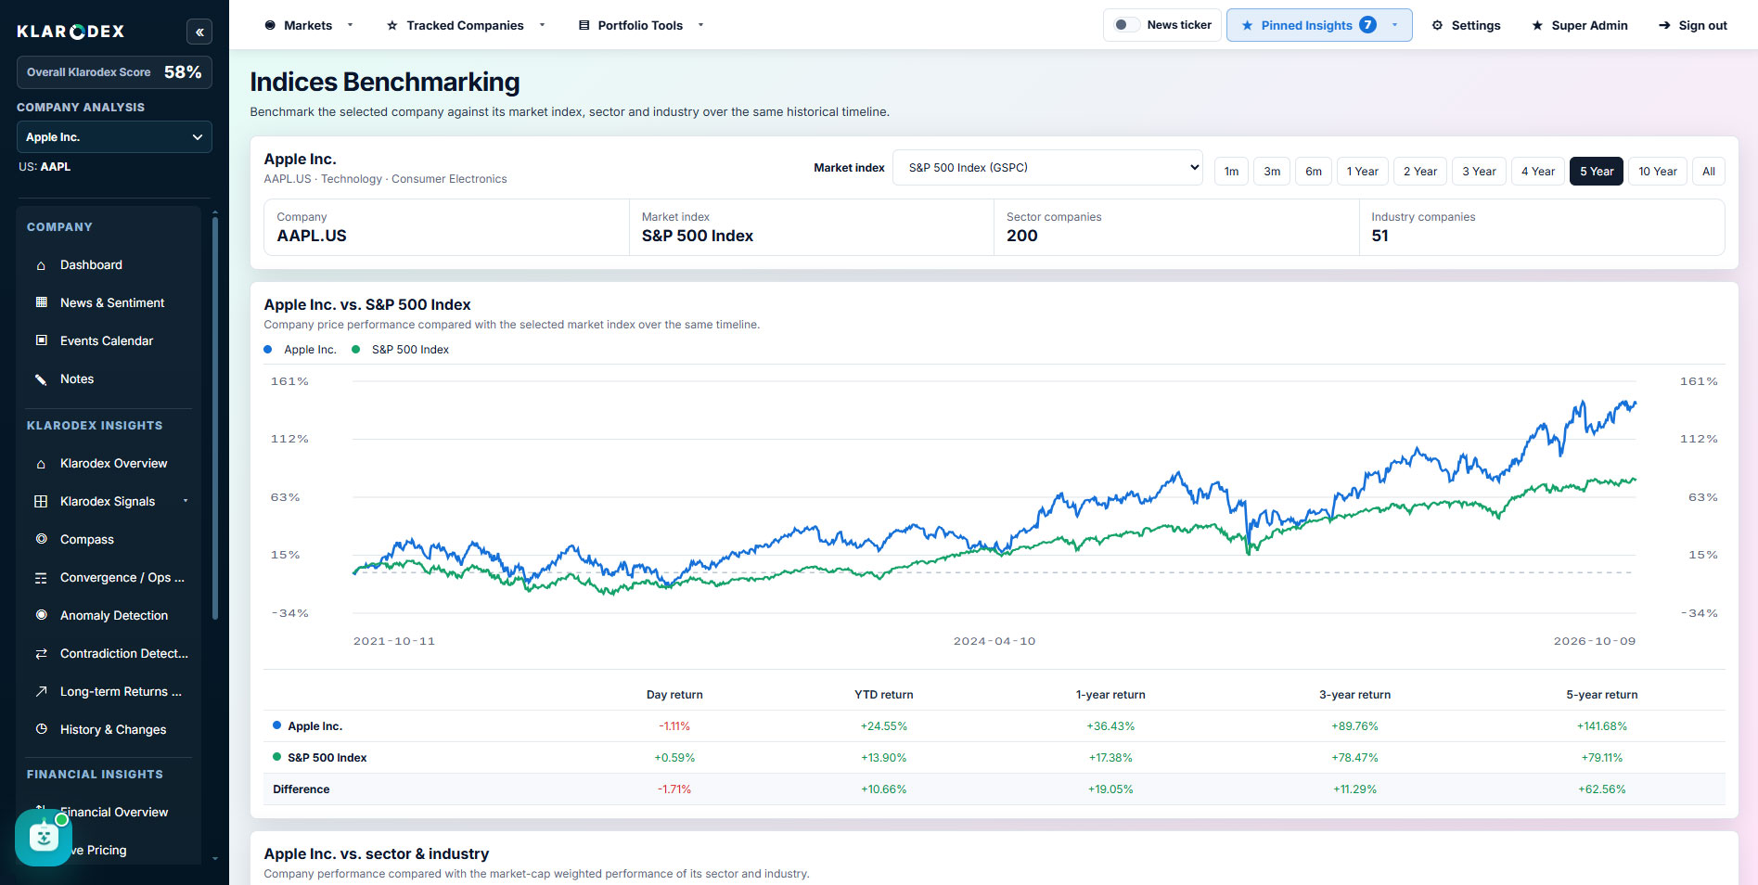Select the 1 Year timeline option
The width and height of the screenshot is (1758, 885).
1362,172
